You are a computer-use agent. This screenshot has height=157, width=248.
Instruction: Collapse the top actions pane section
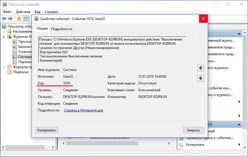239,34
